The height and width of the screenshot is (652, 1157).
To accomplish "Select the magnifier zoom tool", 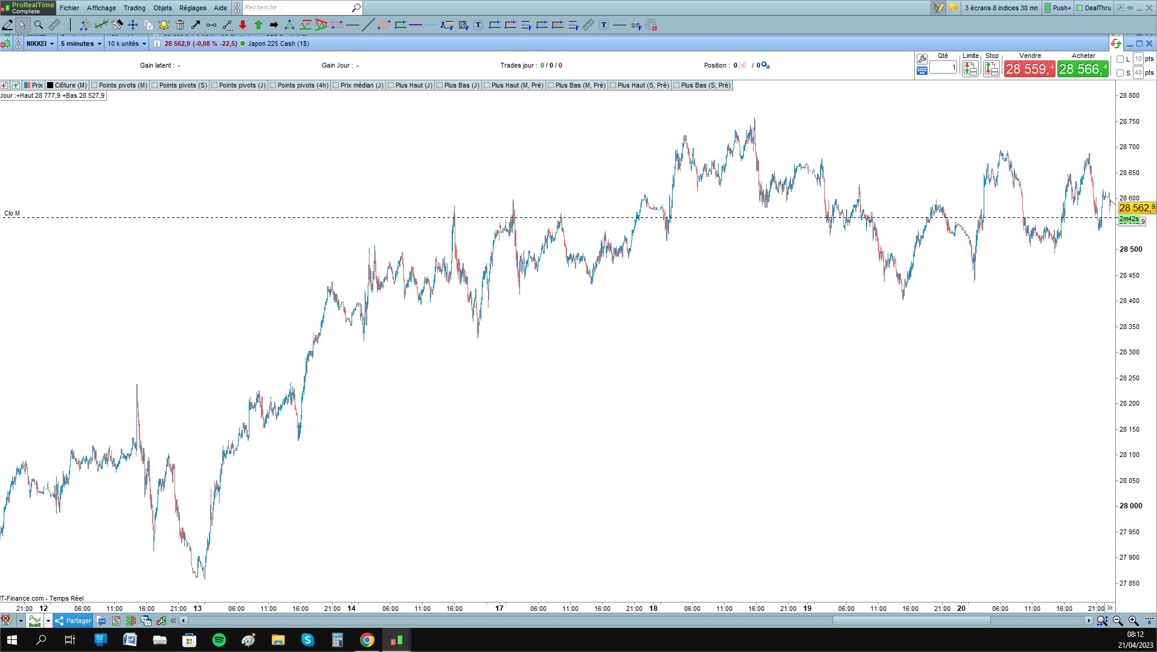I will (x=38, y=25).
